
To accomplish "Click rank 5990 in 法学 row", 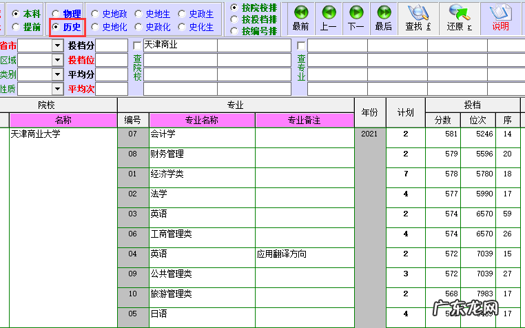I will (477, 198).
